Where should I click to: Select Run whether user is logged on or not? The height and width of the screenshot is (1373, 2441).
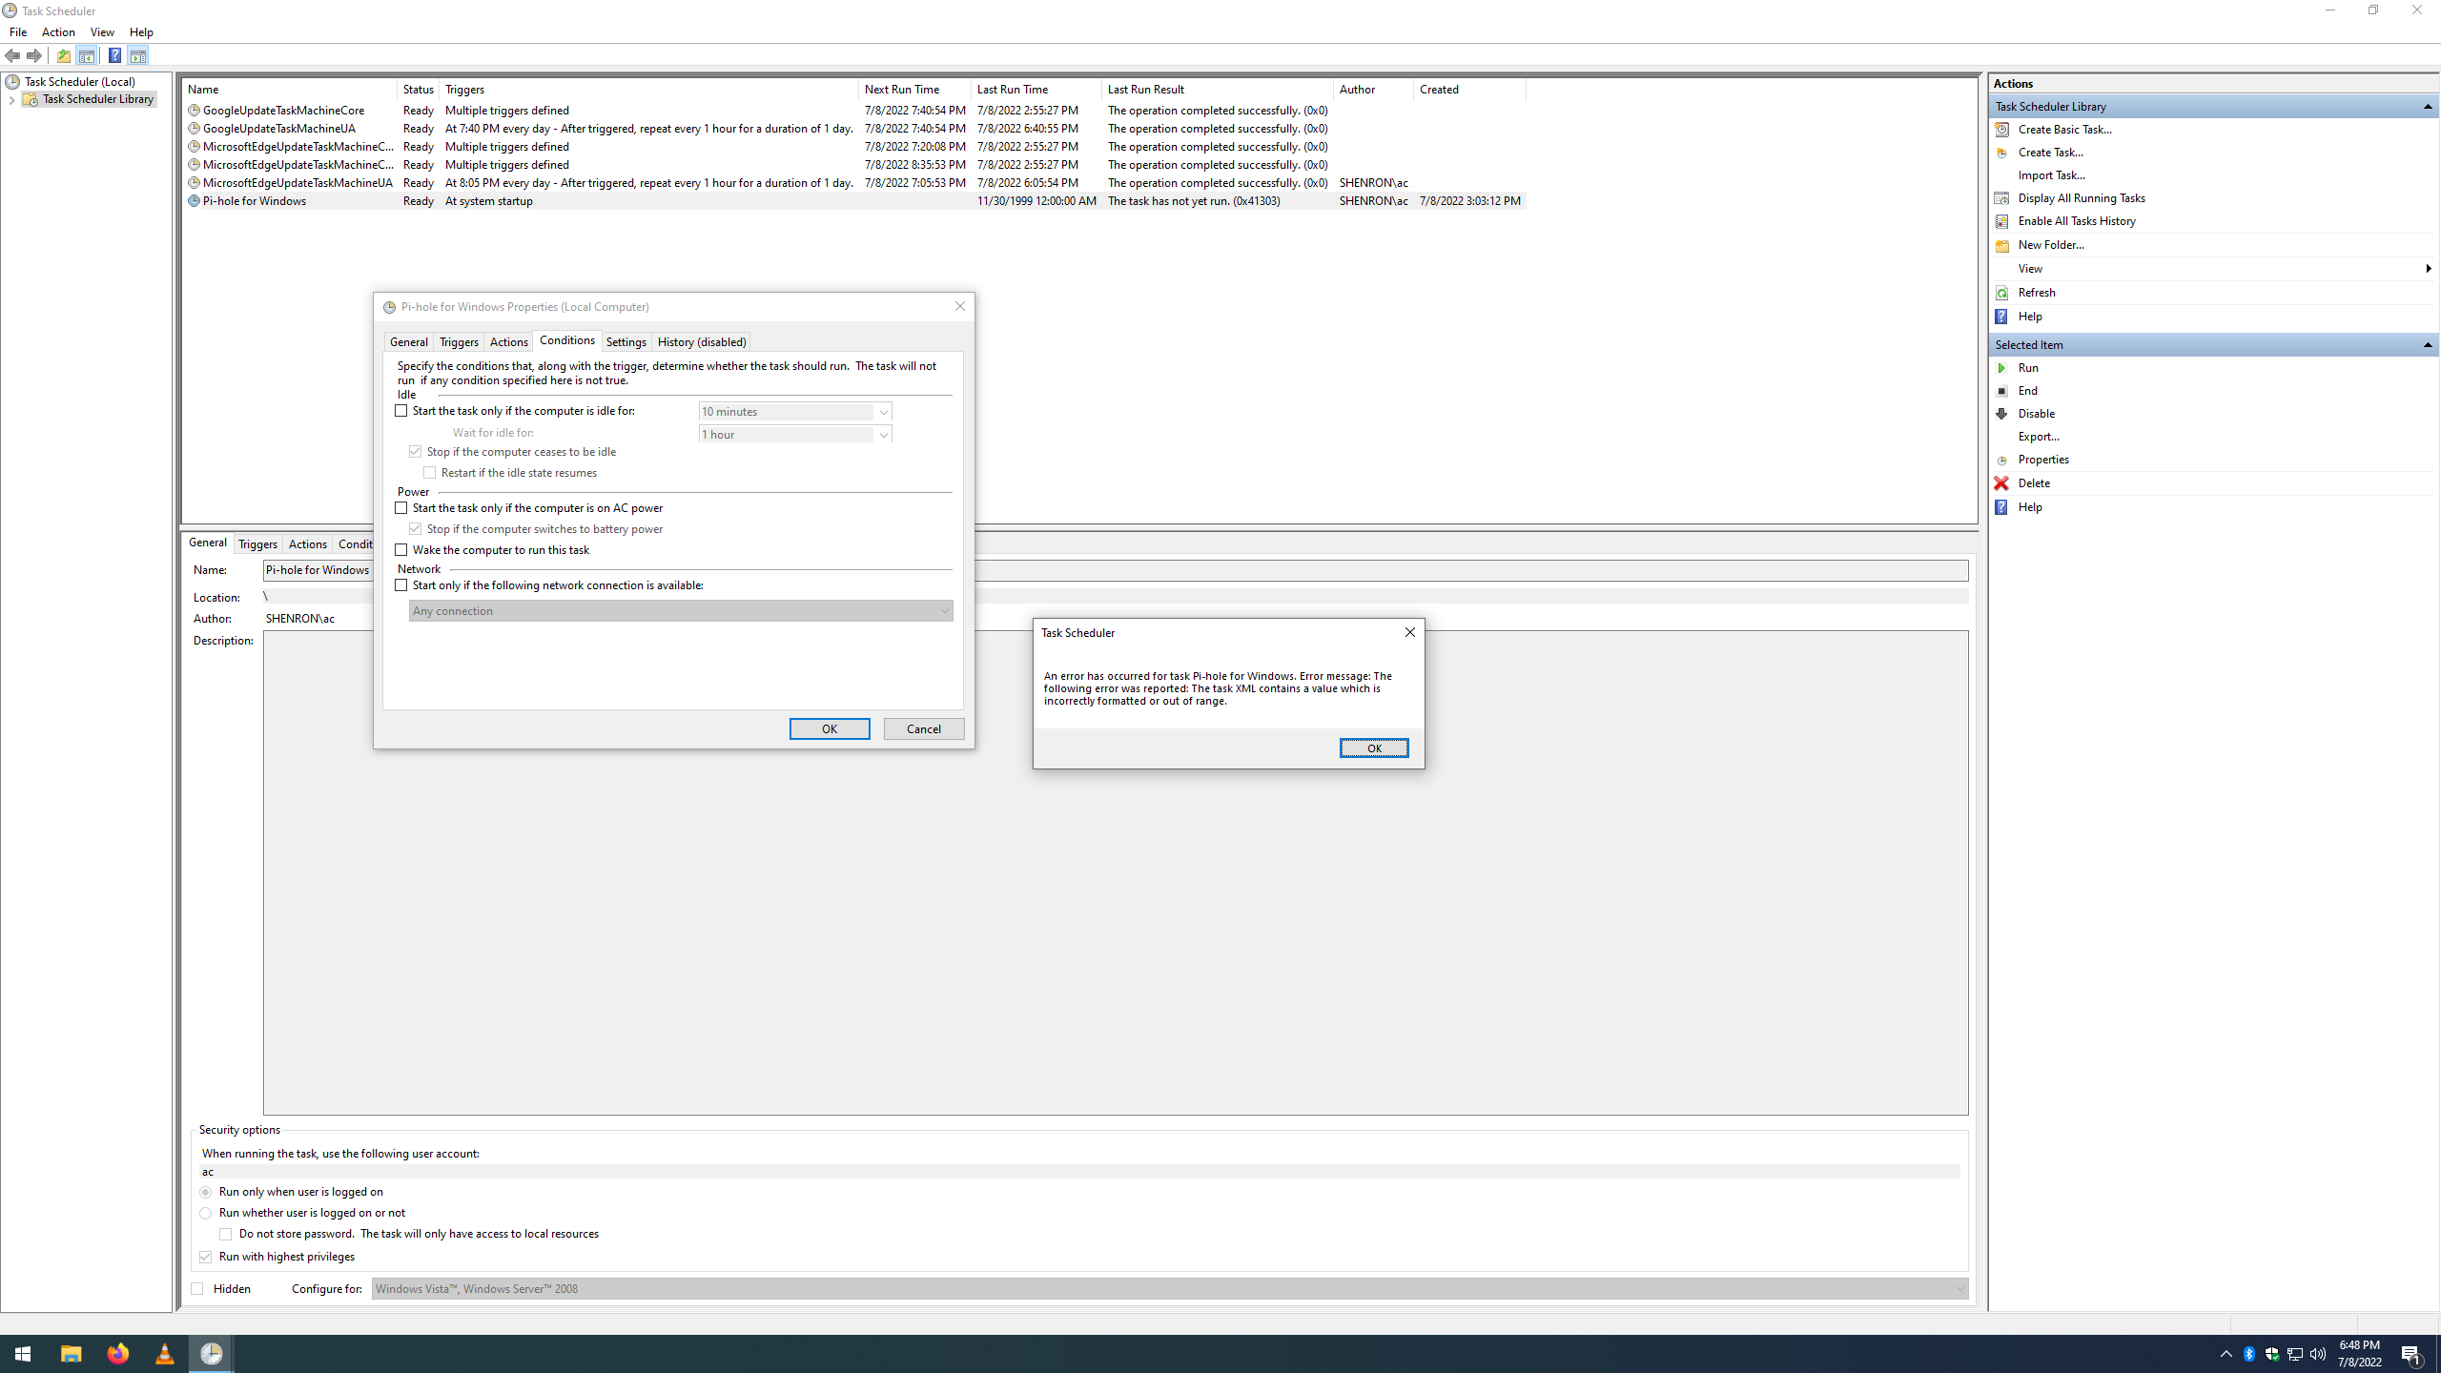[206, 1213]
